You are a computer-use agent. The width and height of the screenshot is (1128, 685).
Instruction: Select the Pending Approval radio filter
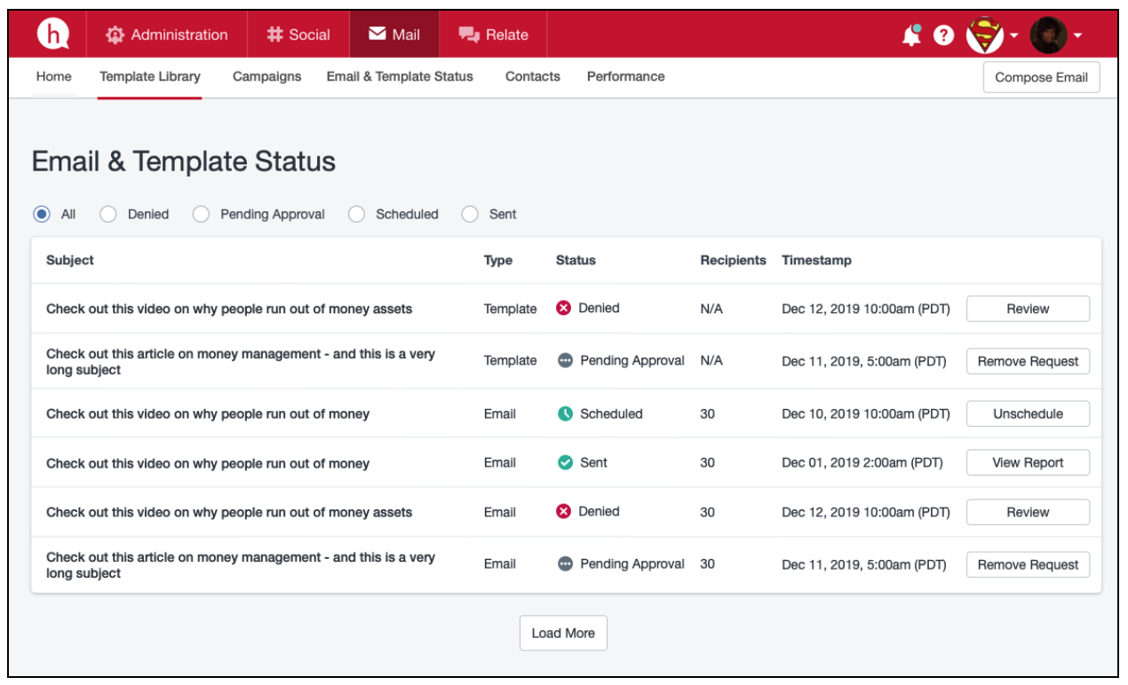point(202,214)
